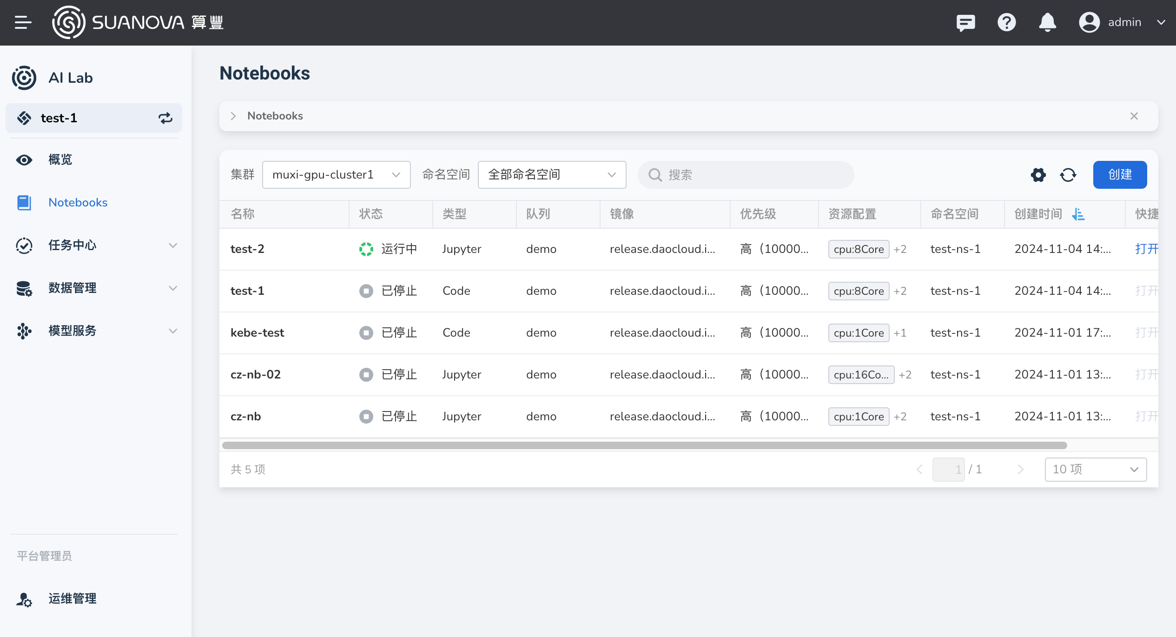Switch workspace using test-1 swap icon

tap(165, 118)
